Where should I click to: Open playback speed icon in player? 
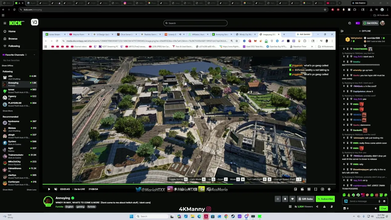[x=322, y=189]
